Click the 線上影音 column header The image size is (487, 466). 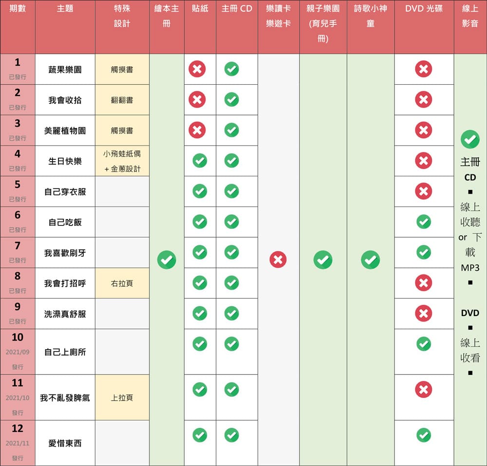[x=470, y=27]
